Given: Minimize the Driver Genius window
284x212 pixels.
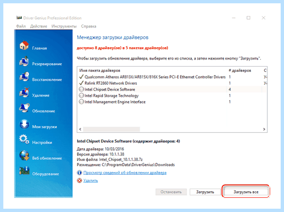Looking at the screenshot, I should click(x=234, y=18).
